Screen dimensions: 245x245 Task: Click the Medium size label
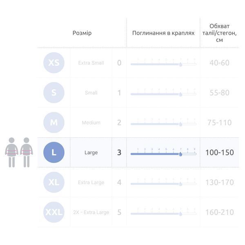coord(91,122)
